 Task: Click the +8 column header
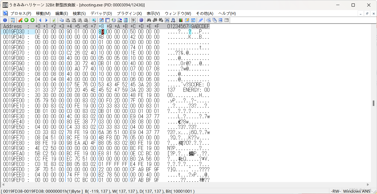(x=101, y=26)
